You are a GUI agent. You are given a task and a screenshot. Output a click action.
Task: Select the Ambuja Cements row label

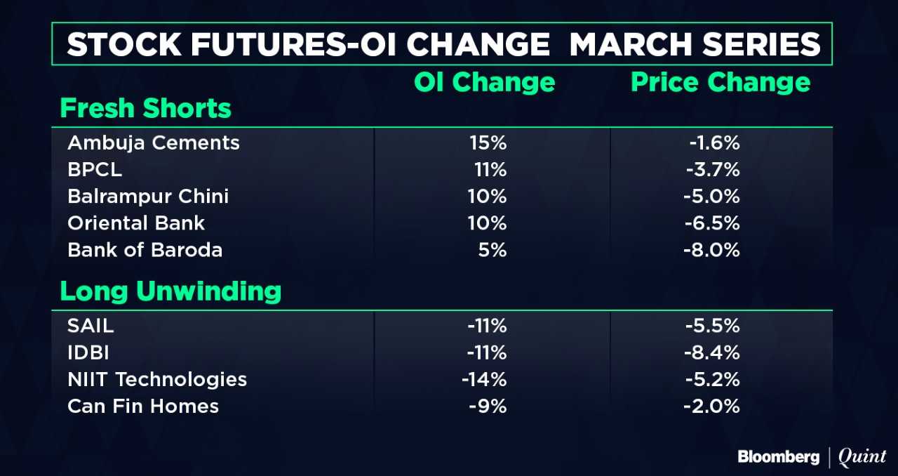(154, 143)
